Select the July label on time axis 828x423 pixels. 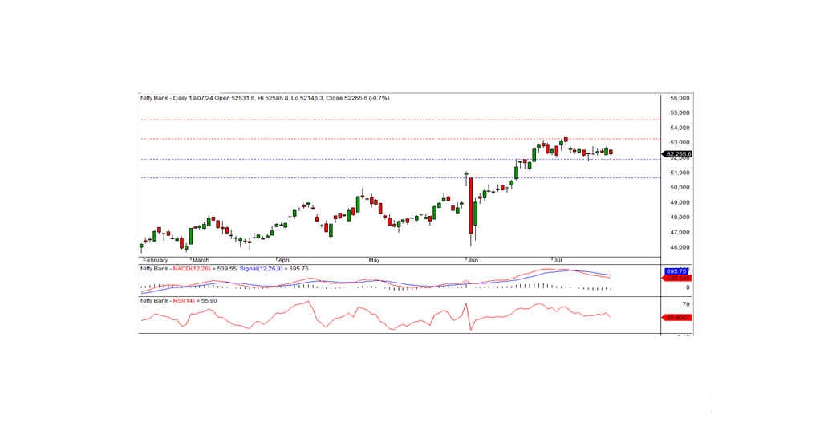click(x=558, y=260)
